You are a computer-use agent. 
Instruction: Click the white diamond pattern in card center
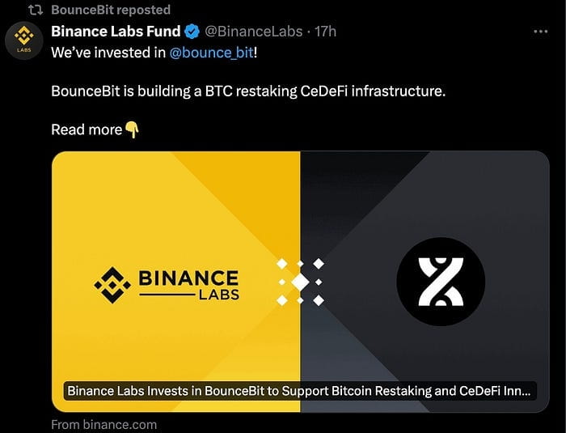(x=300, y=282)
